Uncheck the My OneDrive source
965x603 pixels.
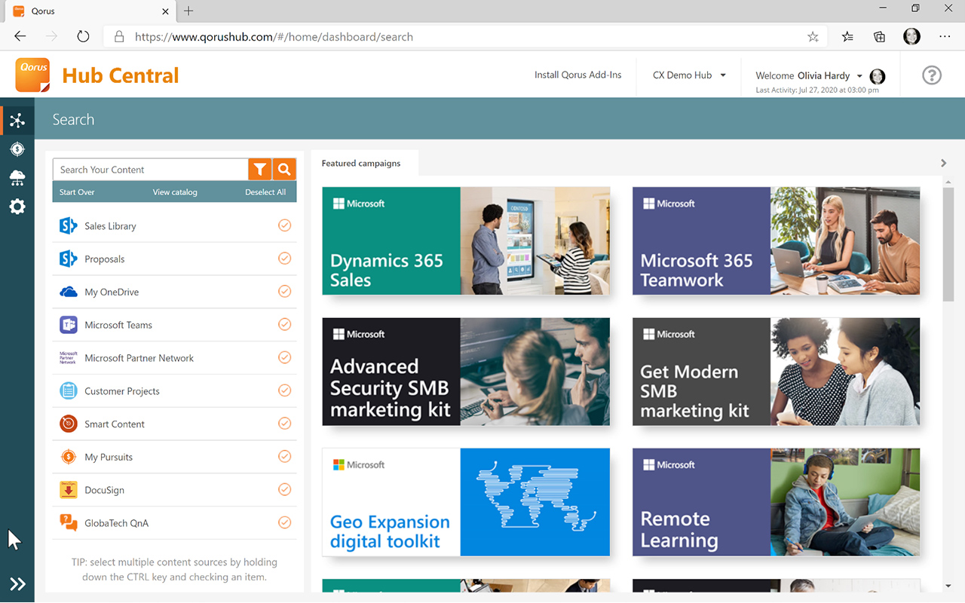point(284,292)
